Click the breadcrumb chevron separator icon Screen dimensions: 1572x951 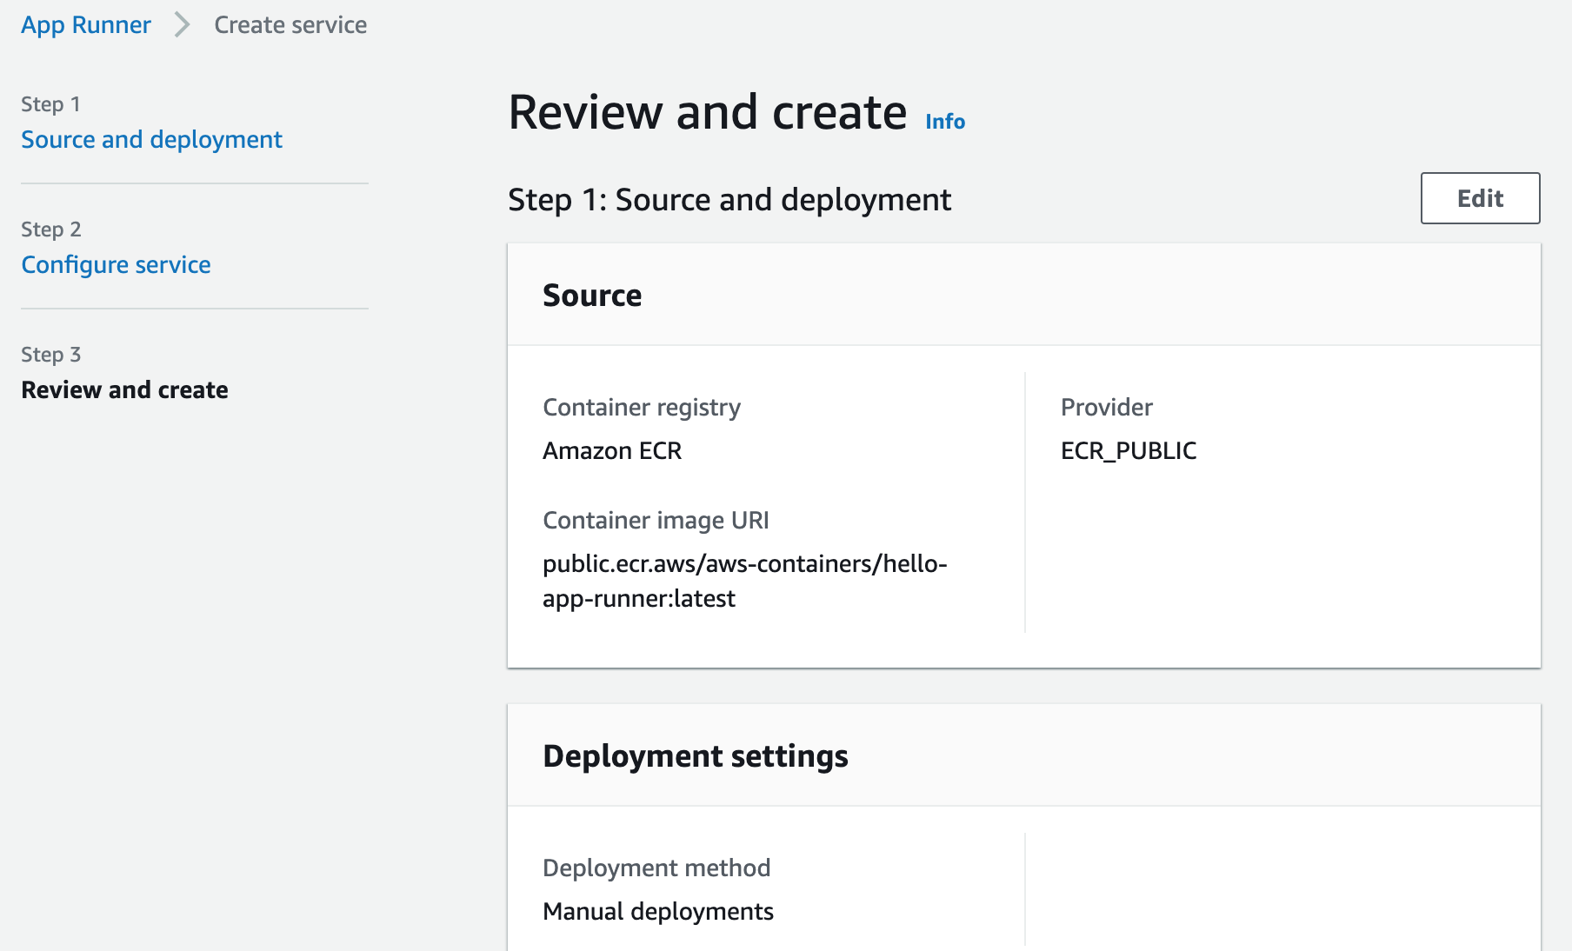(x=182, y=25)
